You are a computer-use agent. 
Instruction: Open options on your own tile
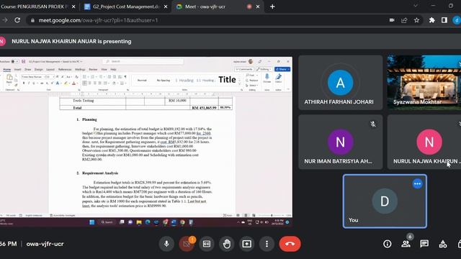[417, 184]
